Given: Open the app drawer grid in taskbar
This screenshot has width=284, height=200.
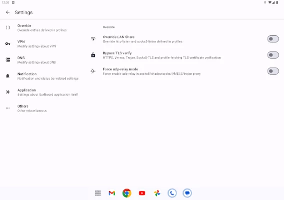Looking at the screenshot, I should (98, 193).
